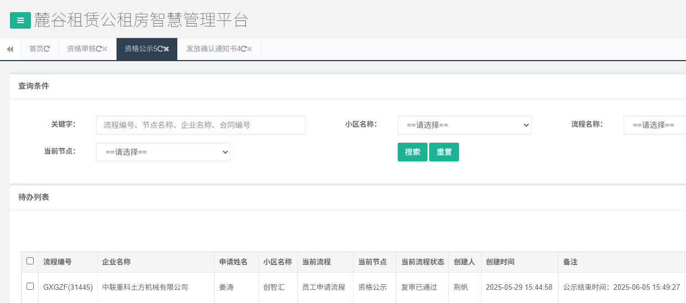The image size is (686, 303).
Task: Refresh the 资格审核 tab
Action: click(x=99, y=49)
